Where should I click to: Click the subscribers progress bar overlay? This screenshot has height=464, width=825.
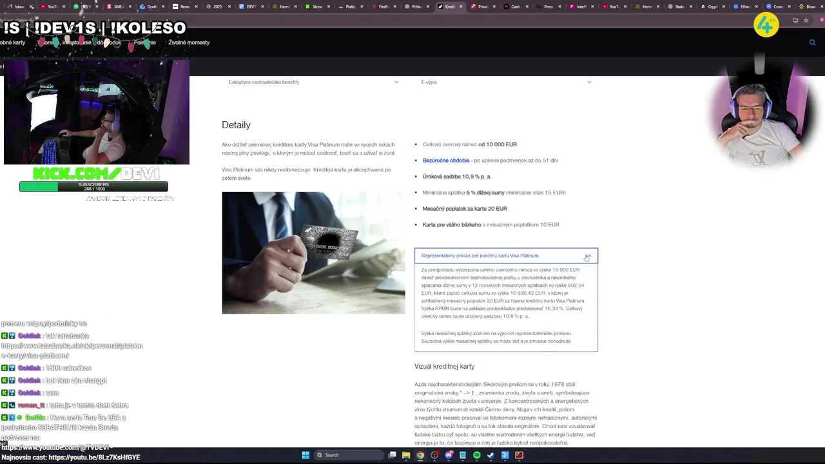point(93,186)
